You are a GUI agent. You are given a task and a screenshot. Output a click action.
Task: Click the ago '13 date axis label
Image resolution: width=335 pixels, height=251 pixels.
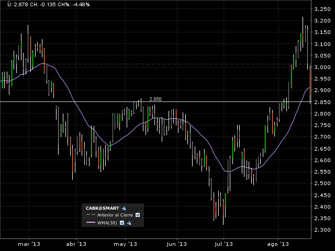click(278, 244)
